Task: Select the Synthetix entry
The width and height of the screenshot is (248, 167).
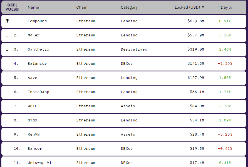Action: [124, 49]
